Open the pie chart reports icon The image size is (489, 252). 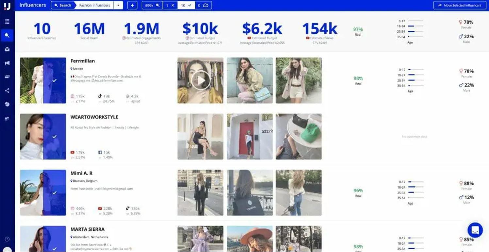pos(7,104)
